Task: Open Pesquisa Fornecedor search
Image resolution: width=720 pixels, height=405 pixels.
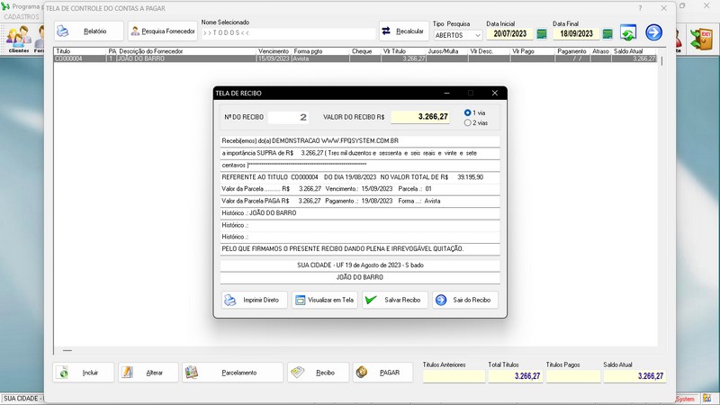Action: (x=163, y=31)
